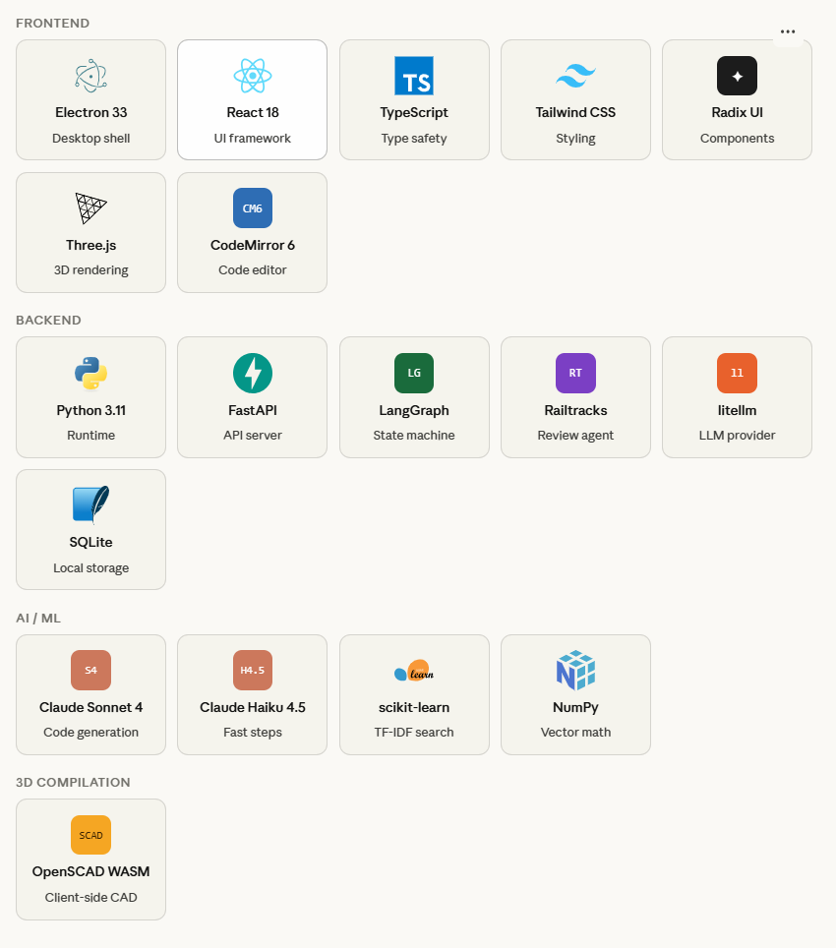Click the blue TypeScript TS icon

(413, 76)
